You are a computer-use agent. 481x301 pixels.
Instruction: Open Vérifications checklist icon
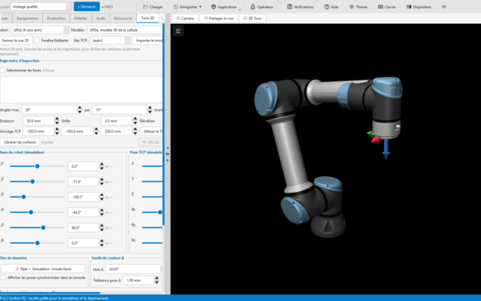pos(289,7)
